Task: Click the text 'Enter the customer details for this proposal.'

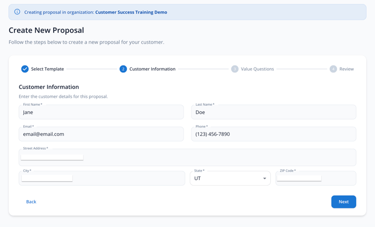Action: point(63,97)
